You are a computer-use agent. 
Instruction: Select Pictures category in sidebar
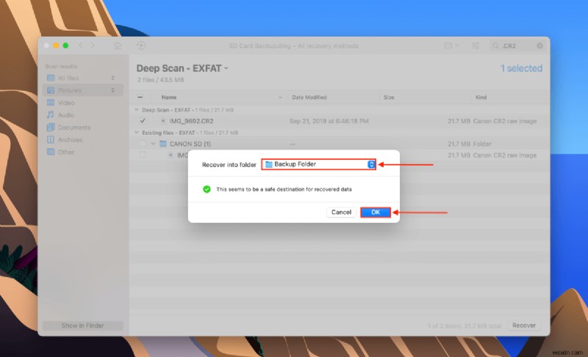coord(83,90)
